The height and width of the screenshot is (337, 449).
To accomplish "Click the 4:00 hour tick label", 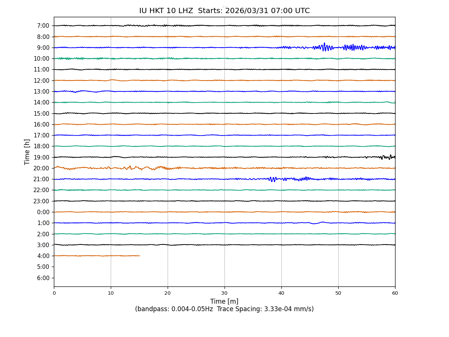I will click(x=43, y=256).
